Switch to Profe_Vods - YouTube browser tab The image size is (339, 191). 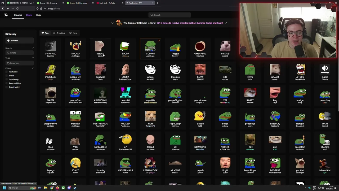110,3
